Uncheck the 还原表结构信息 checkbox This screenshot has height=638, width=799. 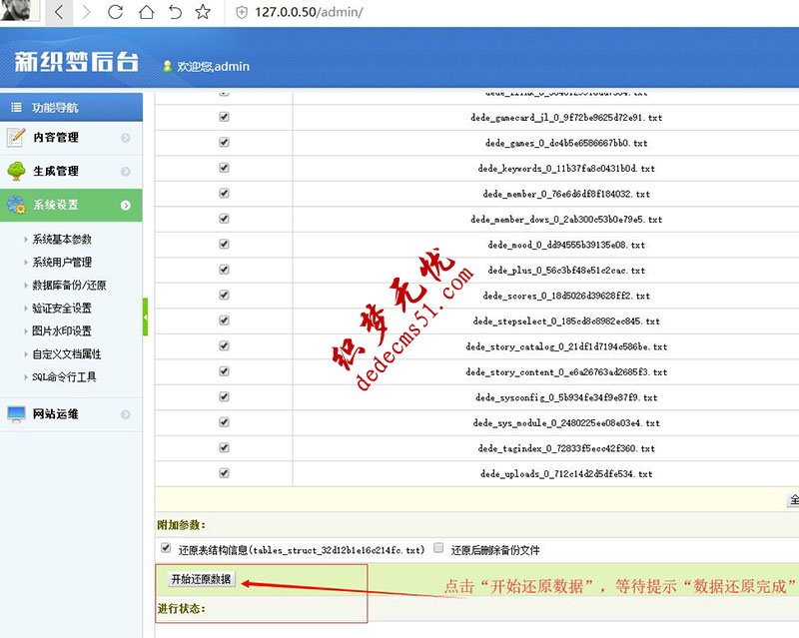[x=165, y=547]
